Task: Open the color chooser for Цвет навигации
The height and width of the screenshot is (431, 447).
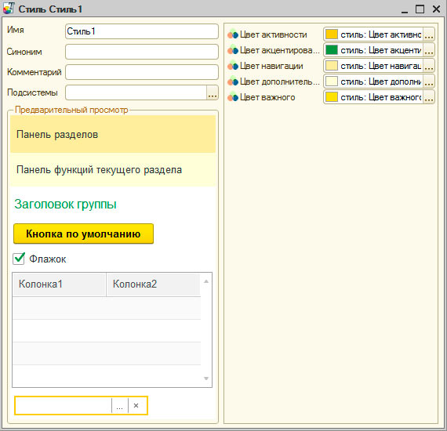Action: [x=429, y=66]
